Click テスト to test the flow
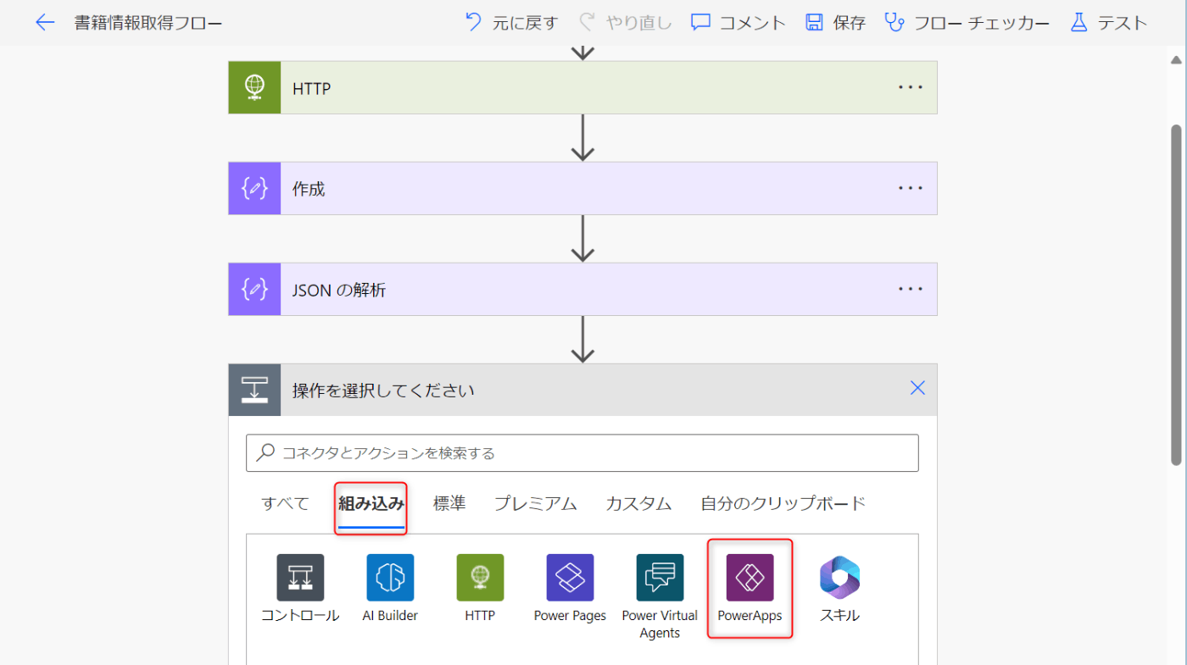1187x665 pixels. (x=1108, y=23)
